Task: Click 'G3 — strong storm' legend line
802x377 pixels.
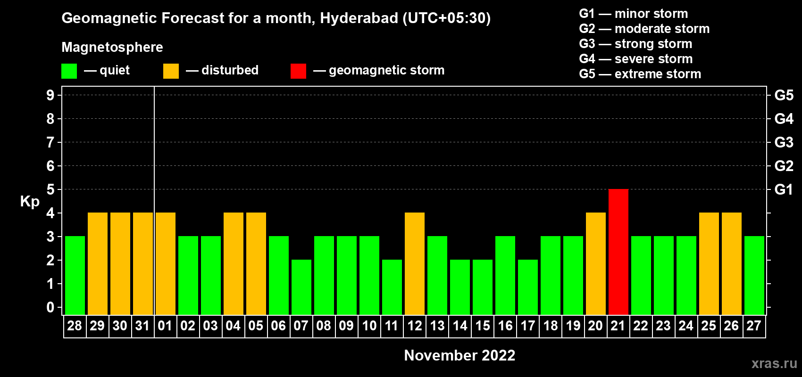Action: (x=636, y=44)
